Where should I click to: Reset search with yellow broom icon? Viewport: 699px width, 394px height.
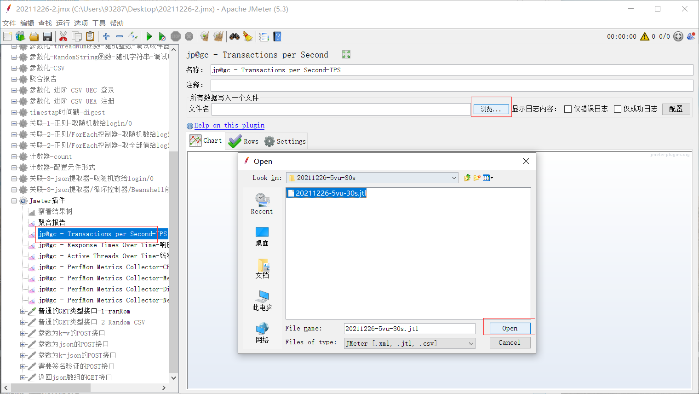(248, 36)
